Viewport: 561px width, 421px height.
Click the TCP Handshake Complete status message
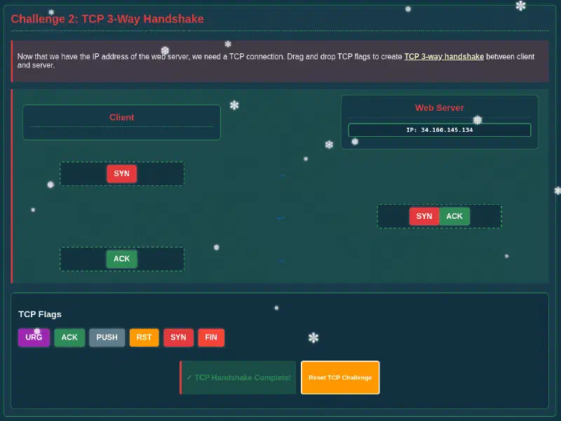click(x=238, y=377)
